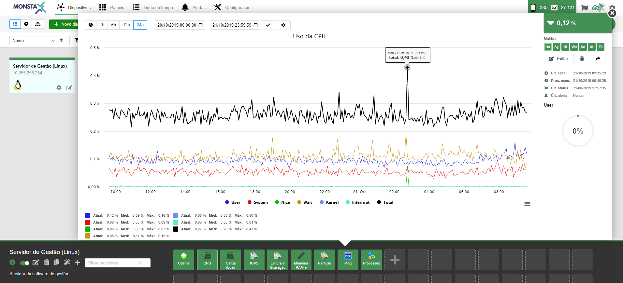Select the 1h time range
The height and width of the screenshot is (283, 623).
102,25
